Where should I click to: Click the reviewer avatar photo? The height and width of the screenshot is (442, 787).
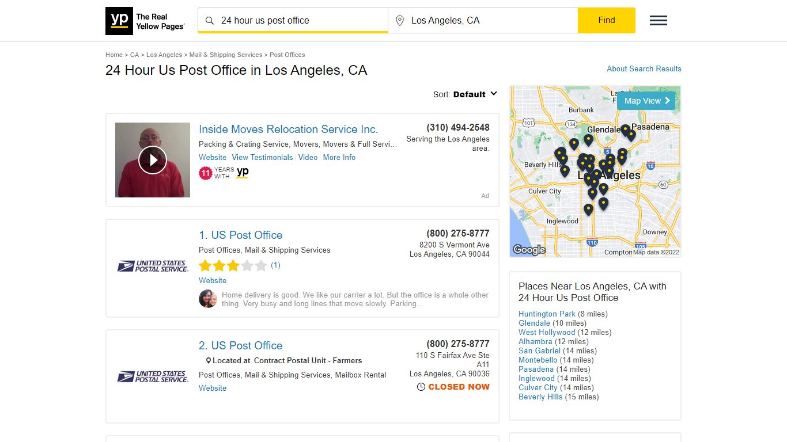(208, 299)
